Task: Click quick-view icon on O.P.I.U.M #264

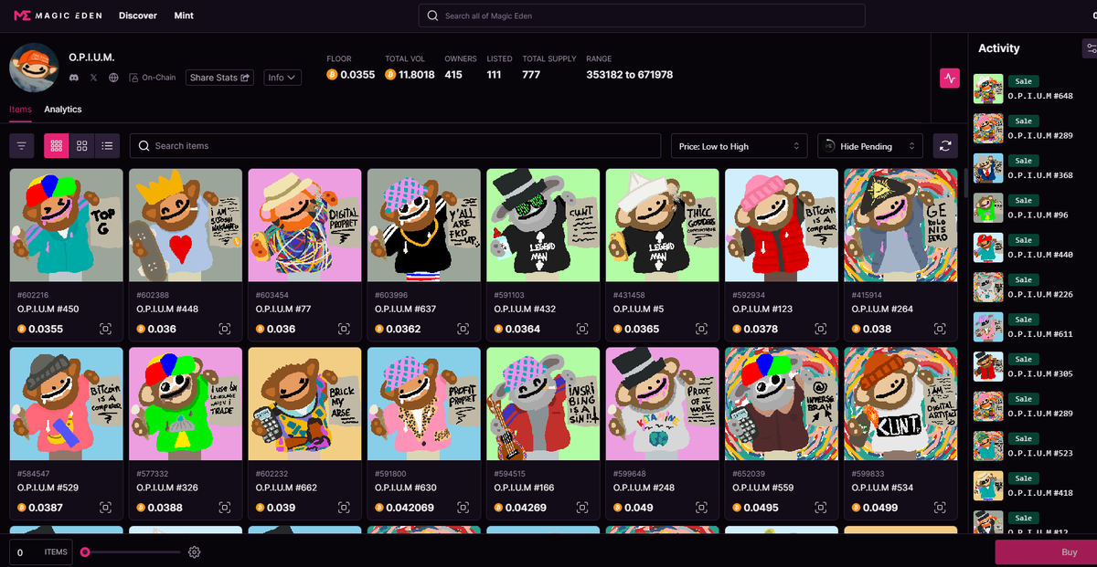Action: point(940,329)
